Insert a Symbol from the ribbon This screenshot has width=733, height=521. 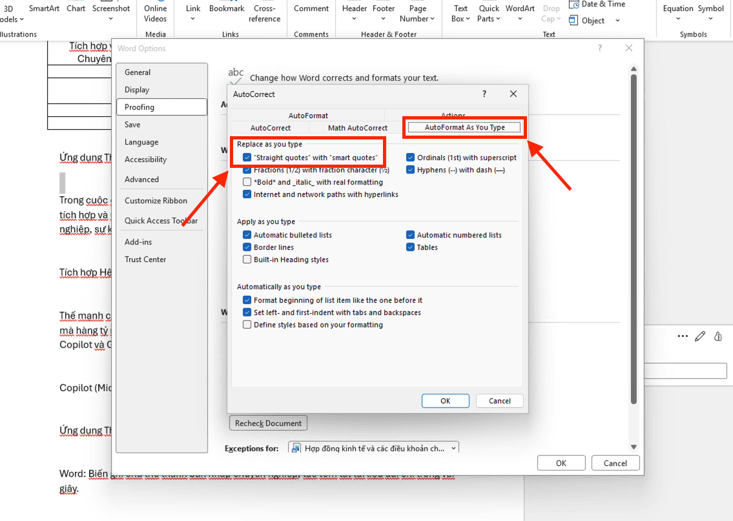point(710,9)
